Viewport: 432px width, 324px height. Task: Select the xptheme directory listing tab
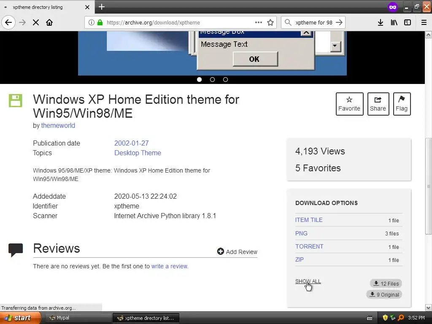(47, 7)
